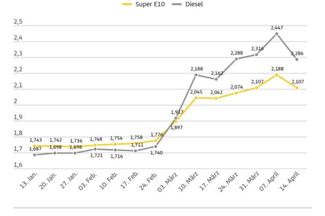Click the Super E10 point labeled 1,776
Viewport: 325px width, 216px height.
click(x=156, y=140)
